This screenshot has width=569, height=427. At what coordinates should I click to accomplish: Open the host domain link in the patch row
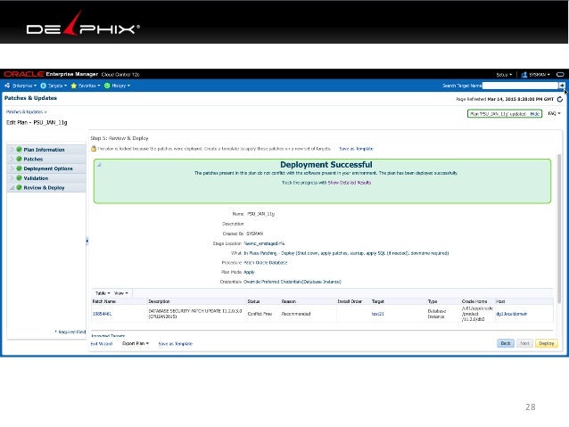tap(511, 314)
